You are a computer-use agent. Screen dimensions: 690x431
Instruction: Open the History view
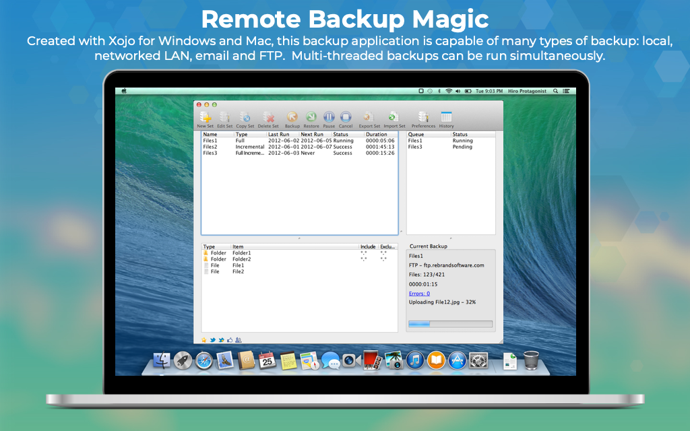tap(446, 119)
